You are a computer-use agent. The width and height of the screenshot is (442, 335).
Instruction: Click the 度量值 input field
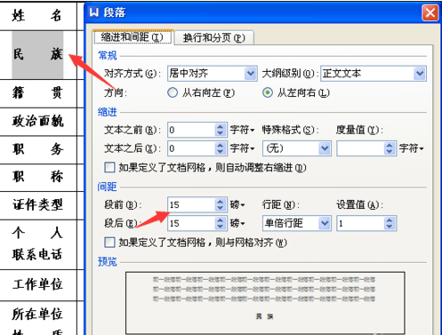coord(360,148)
